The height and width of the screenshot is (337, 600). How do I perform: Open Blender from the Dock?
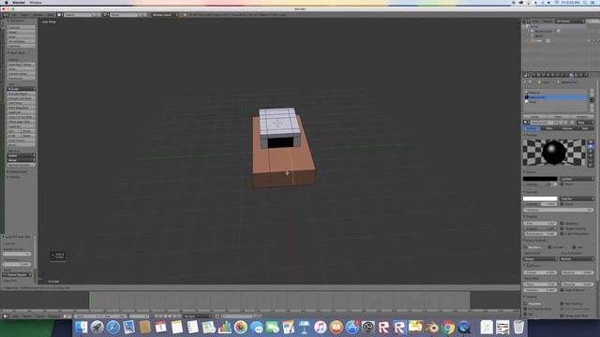(432, 328)
